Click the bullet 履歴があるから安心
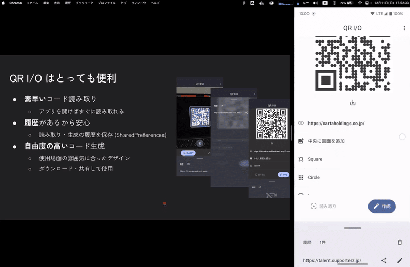 (x=57, y=122)
